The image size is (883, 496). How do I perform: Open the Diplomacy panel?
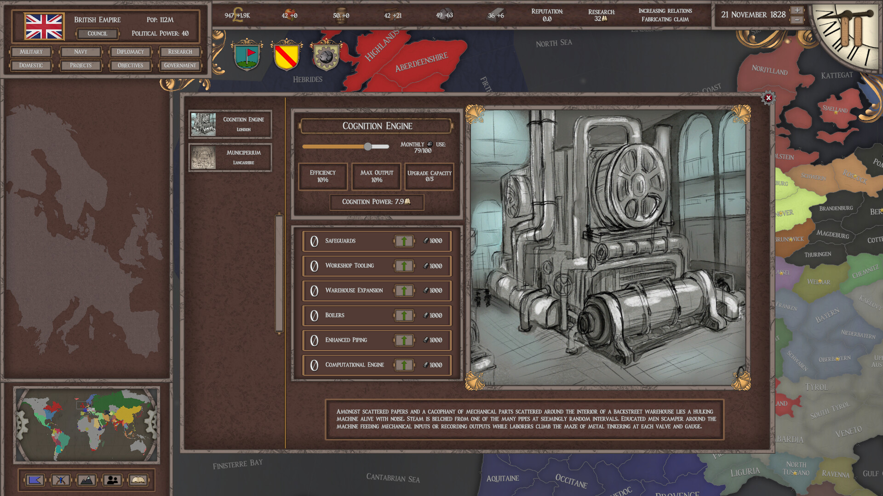130,51
